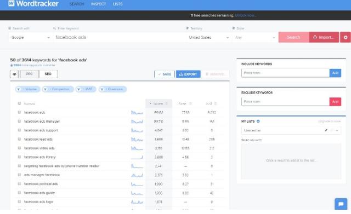This screenshot has height=214, width=351.
Task: Click the Export button
Action: 188,74
